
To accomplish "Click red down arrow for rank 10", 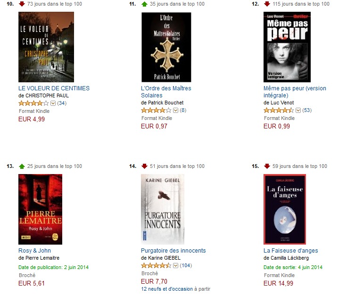I will pos(22,4).
